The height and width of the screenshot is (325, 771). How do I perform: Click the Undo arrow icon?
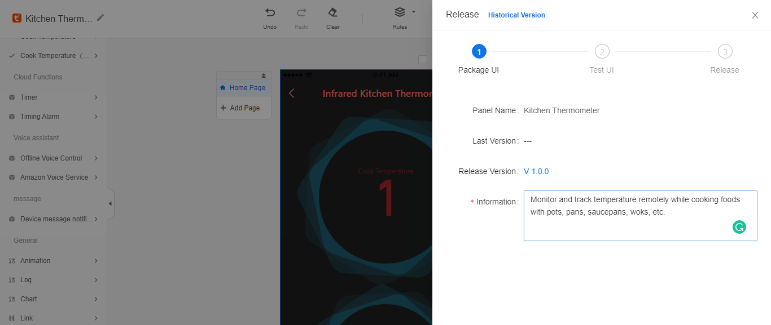(x=270, y=12)
